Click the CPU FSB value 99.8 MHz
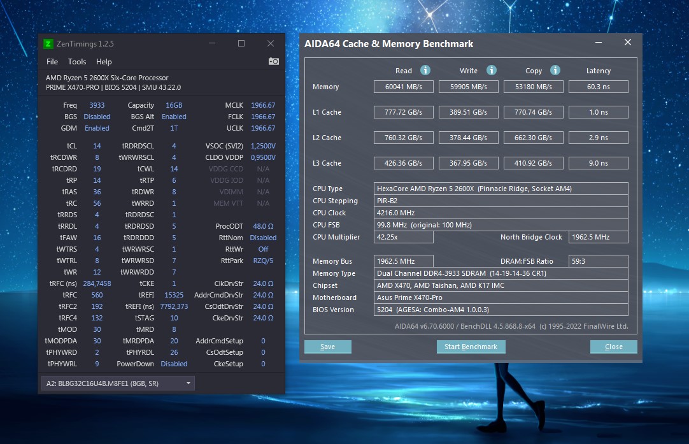This screenshot has height=444, width=689. pyautogui.click(x=501, y=225)
